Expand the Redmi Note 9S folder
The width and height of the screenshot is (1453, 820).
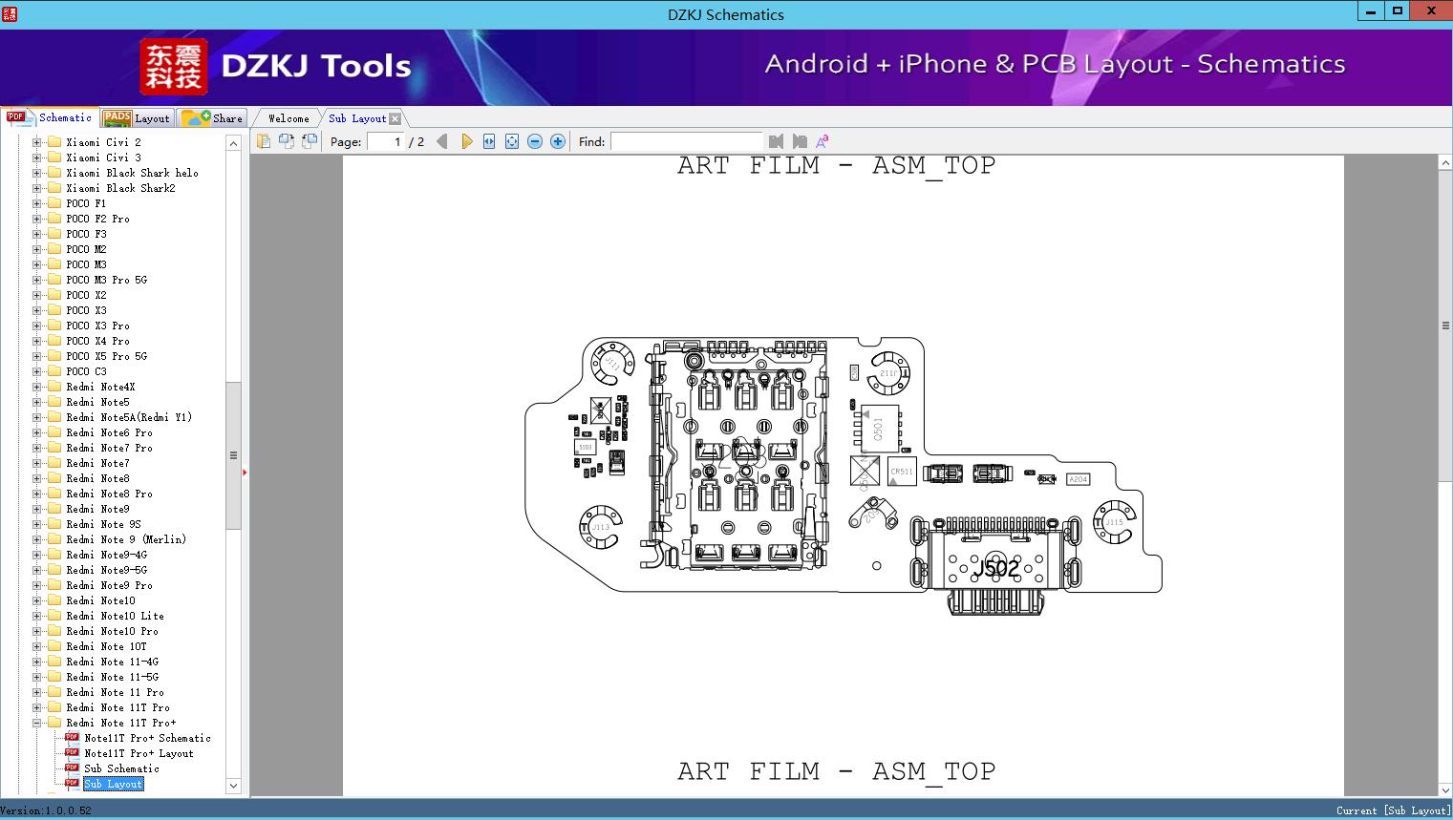(x=36, y=524)
